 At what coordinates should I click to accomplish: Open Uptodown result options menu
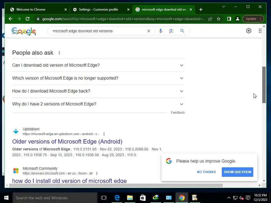(x=104, y=134)
